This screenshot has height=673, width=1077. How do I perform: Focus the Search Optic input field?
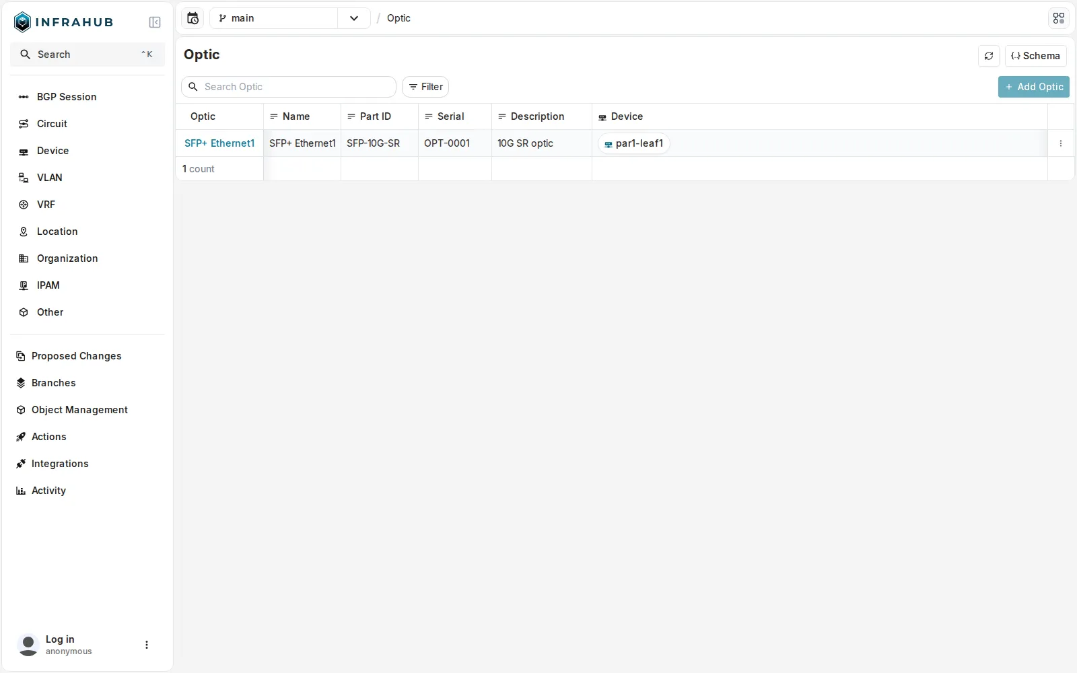point(289,87)
